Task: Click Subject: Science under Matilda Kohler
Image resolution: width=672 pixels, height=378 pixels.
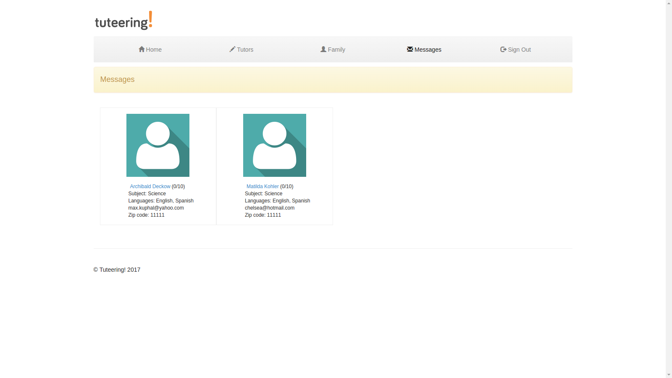Action: pyautogui.click(x=263, y=194)
